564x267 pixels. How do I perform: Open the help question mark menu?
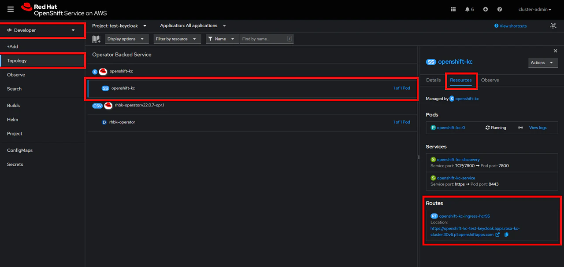(x=500, y=9)
